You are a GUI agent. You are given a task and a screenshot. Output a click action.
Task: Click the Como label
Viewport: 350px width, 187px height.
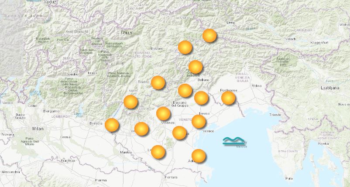pyautogui.click(x=33, y=105)
